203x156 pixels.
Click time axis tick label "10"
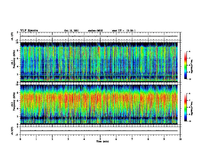click(x=180, y=139)
